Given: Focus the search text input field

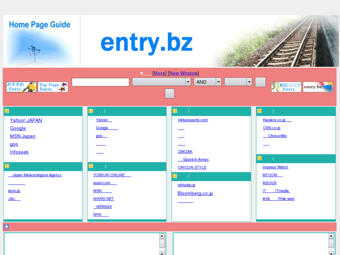Looking at the screenshot, I should pos(101,82).
